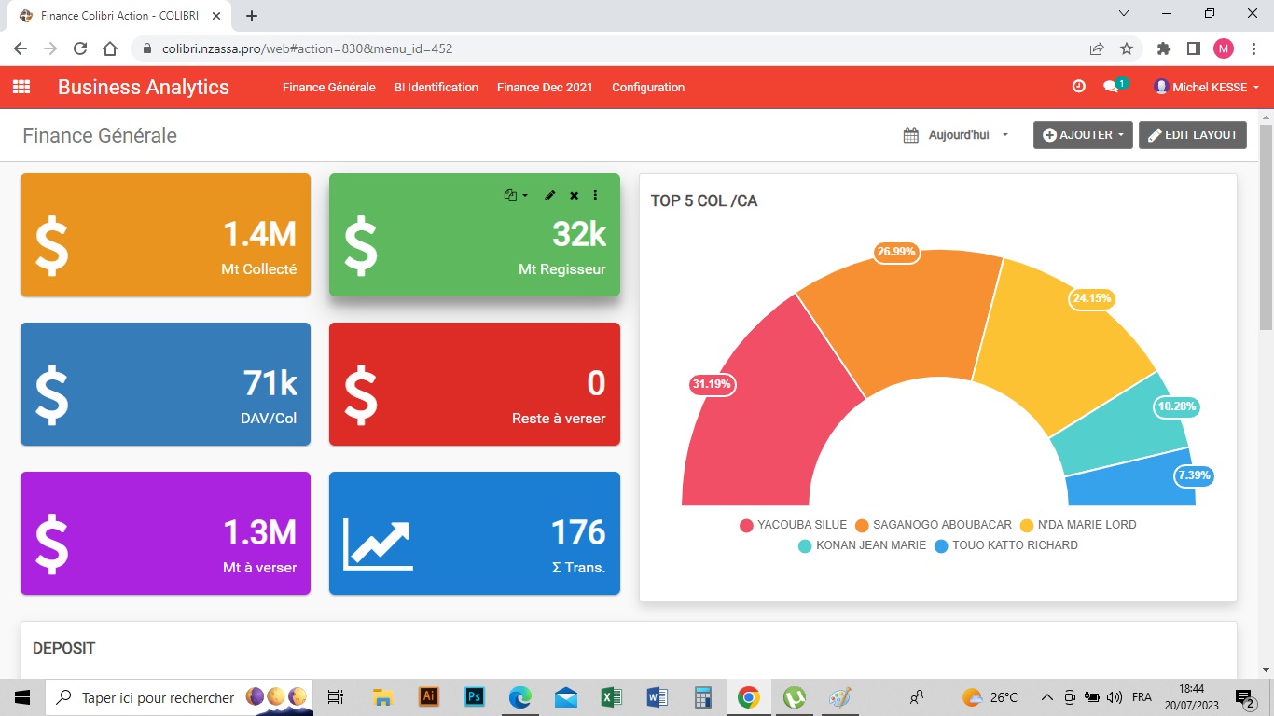Click the EDIT LAYOUT button
Screen dimensions: 1274x716
point(1192,135)
